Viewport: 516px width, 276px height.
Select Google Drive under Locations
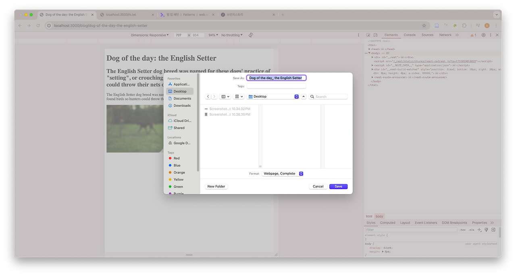click(180, 143)
